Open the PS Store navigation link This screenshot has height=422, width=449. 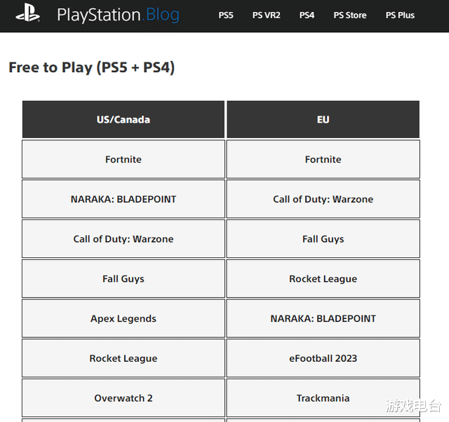[349, 15]
